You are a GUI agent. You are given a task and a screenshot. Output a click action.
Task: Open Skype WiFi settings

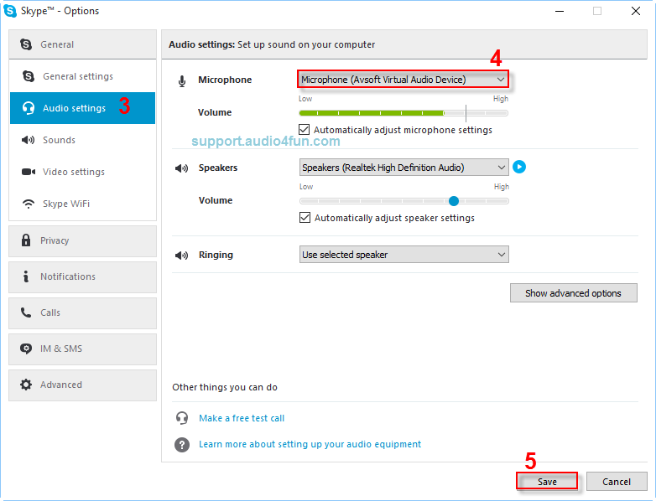[x=82, y=204]
